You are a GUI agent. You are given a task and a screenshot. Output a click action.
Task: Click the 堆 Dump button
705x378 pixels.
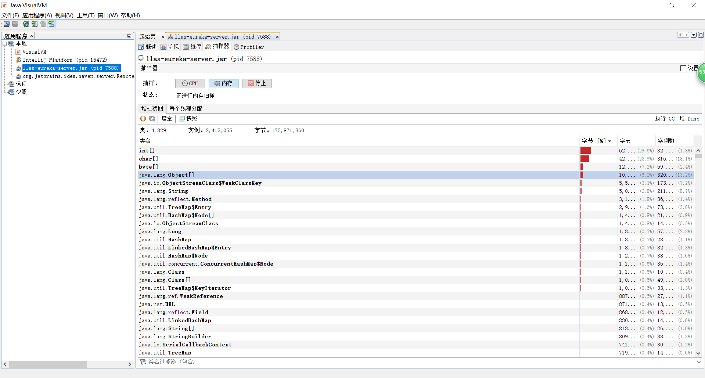(689, 119)
